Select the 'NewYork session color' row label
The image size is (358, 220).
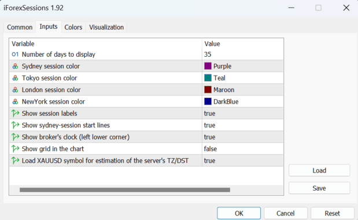tap(53, 102)
